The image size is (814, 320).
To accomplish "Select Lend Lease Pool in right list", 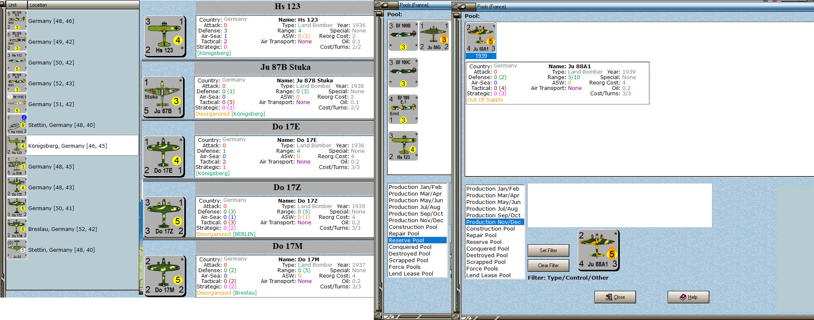I will pyautogui.click(x=488, y=275).
